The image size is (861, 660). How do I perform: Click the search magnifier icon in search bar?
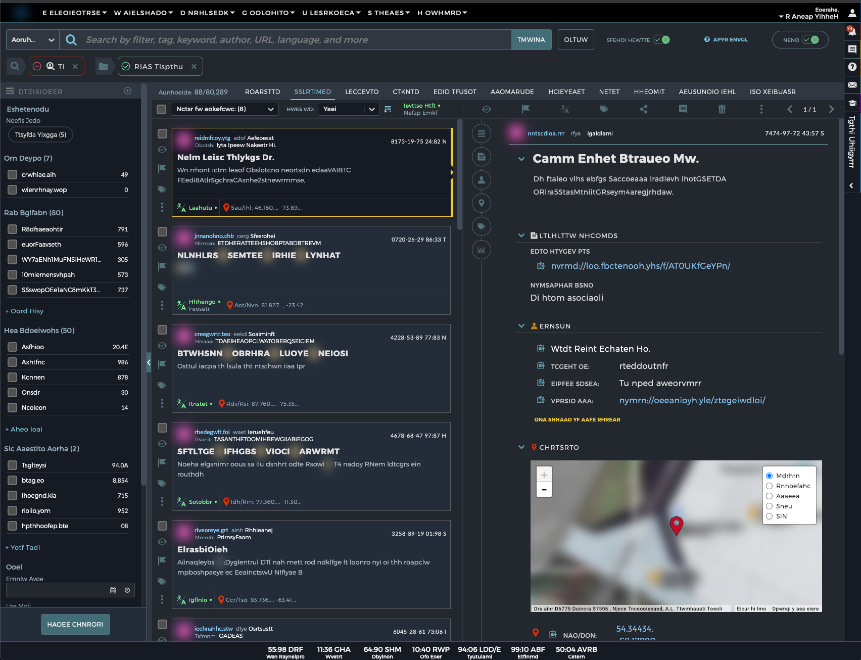coord(71,40)
